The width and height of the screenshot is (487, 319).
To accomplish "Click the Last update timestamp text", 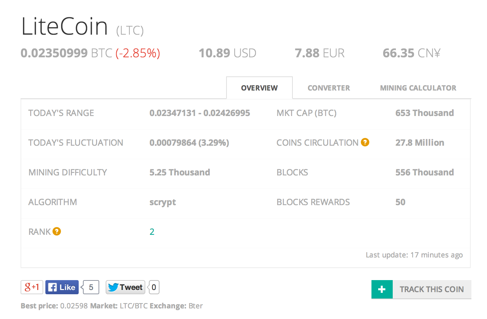I will click(x=414, y=255).
